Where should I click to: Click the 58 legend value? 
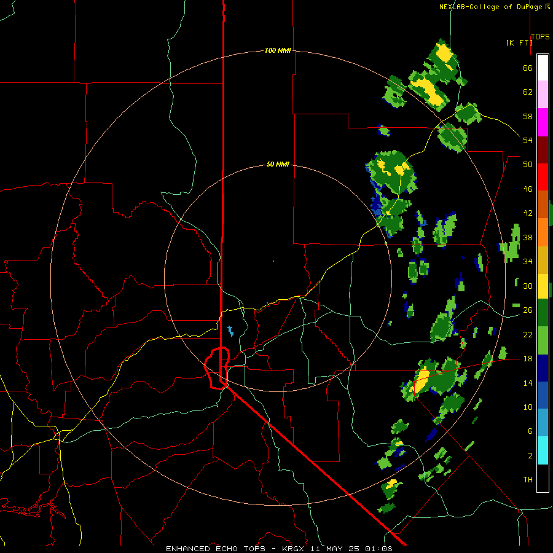click(528, 116)
